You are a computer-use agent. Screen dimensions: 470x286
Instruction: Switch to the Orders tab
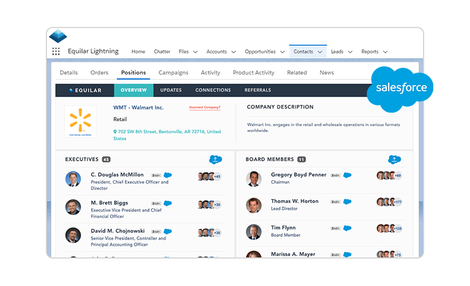[x=99, y=73]
